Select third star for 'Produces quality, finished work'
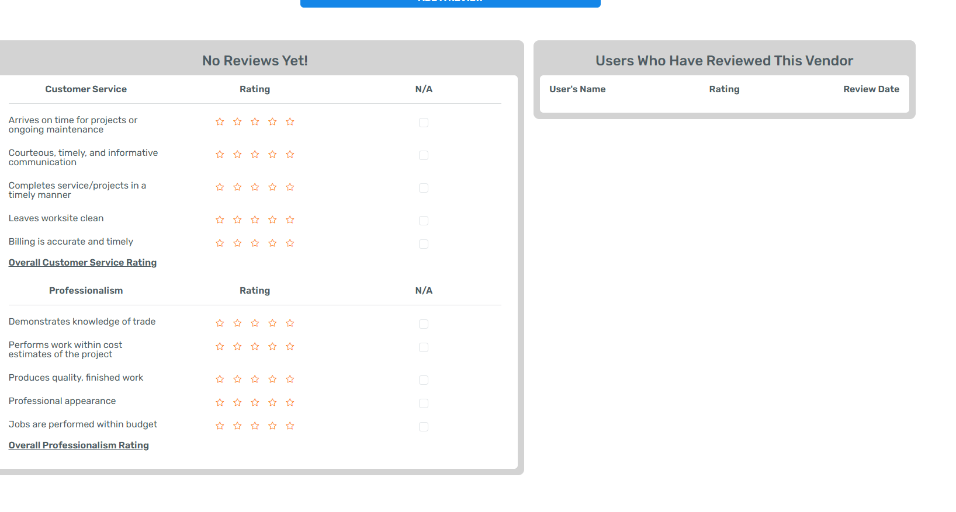956x512 pixels. coord(255,379)
